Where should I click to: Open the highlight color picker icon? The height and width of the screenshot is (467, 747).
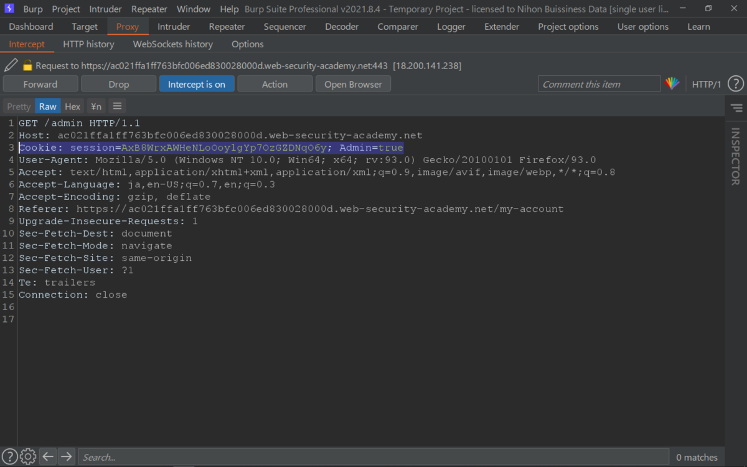click(672, 84)
